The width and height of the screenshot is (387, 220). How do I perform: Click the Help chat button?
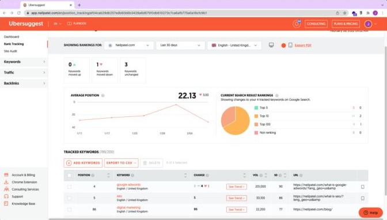(371, 213)
